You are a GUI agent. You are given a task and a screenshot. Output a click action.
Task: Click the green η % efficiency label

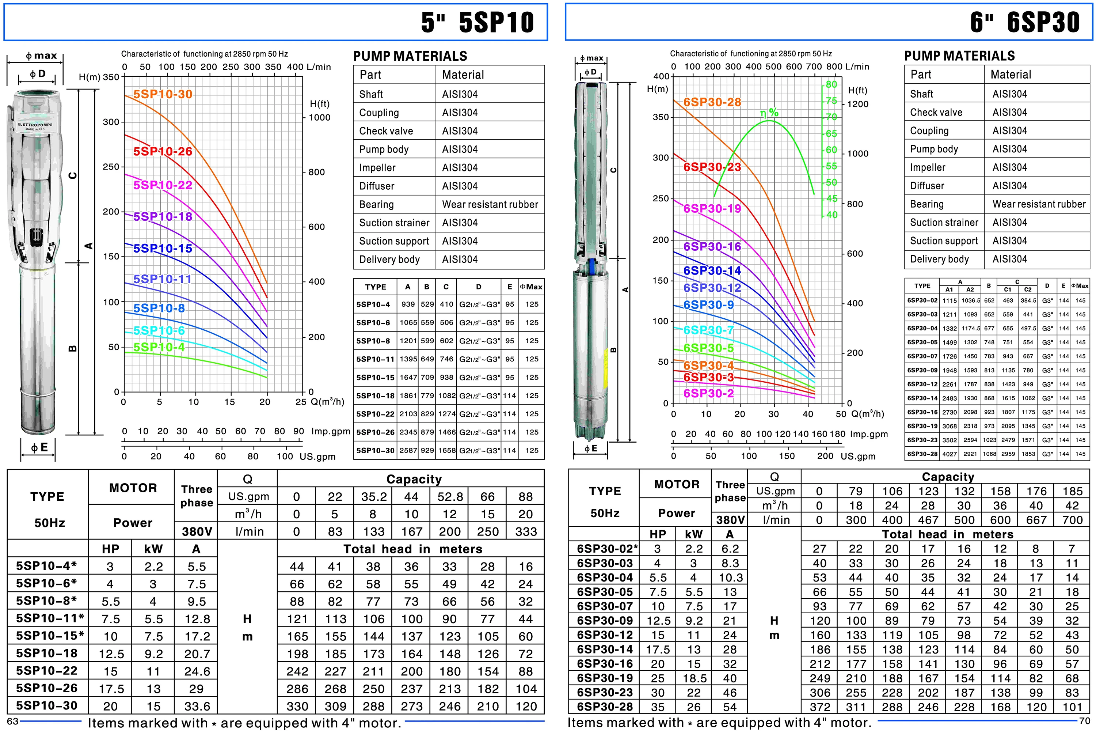[x=769, y=112]
